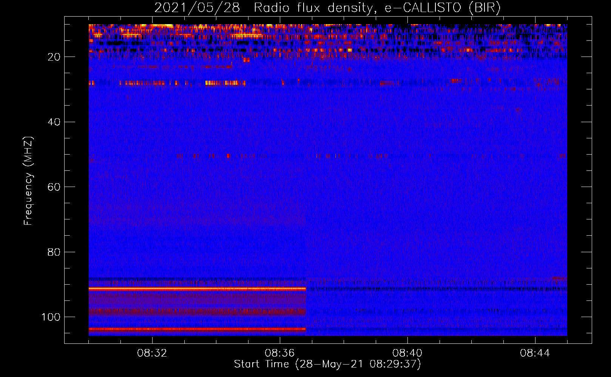This screenshot has height=377, width=611.
Task: Click the 60 frequency tick label
Action: 54,187
